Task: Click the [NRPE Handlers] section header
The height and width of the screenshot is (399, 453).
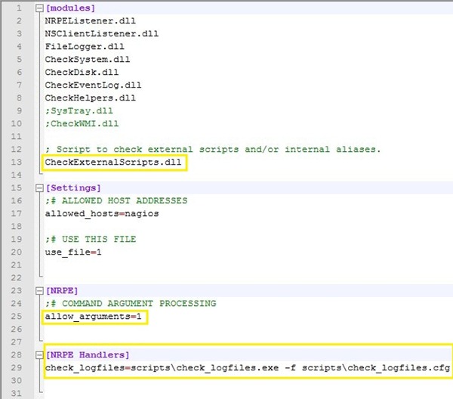Action: [x=88, y=354]
